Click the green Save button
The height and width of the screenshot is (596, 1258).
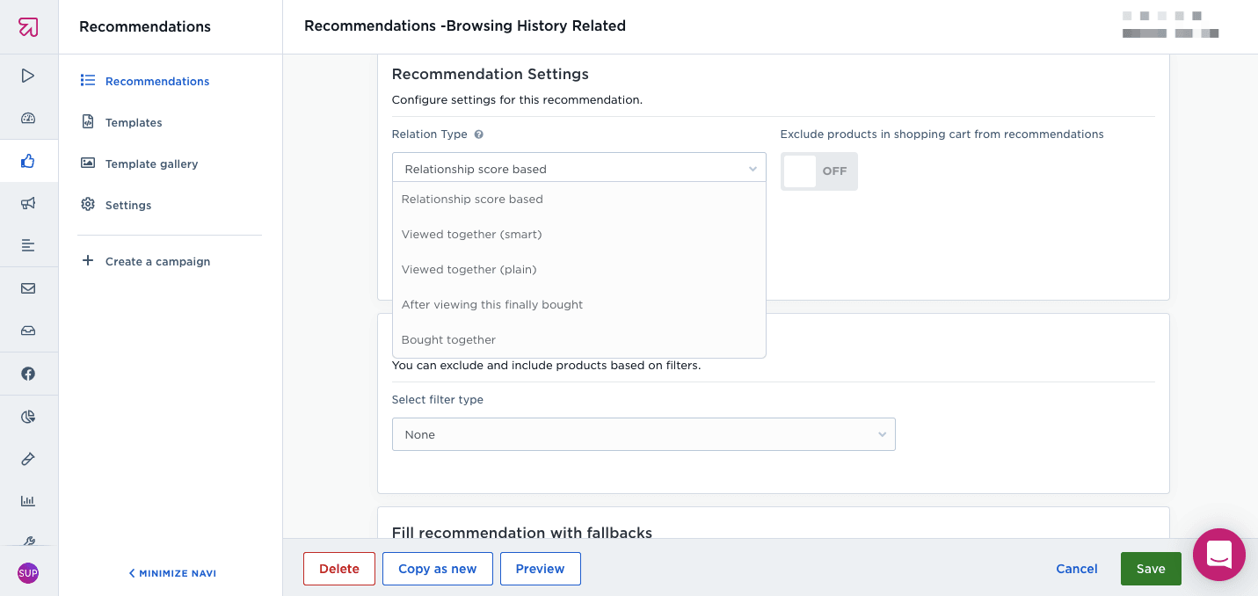(1151, 569)
